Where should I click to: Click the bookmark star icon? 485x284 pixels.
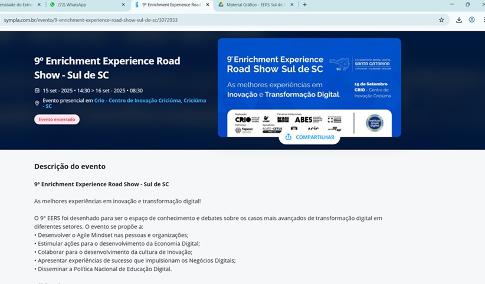click(x=441, y=19)
